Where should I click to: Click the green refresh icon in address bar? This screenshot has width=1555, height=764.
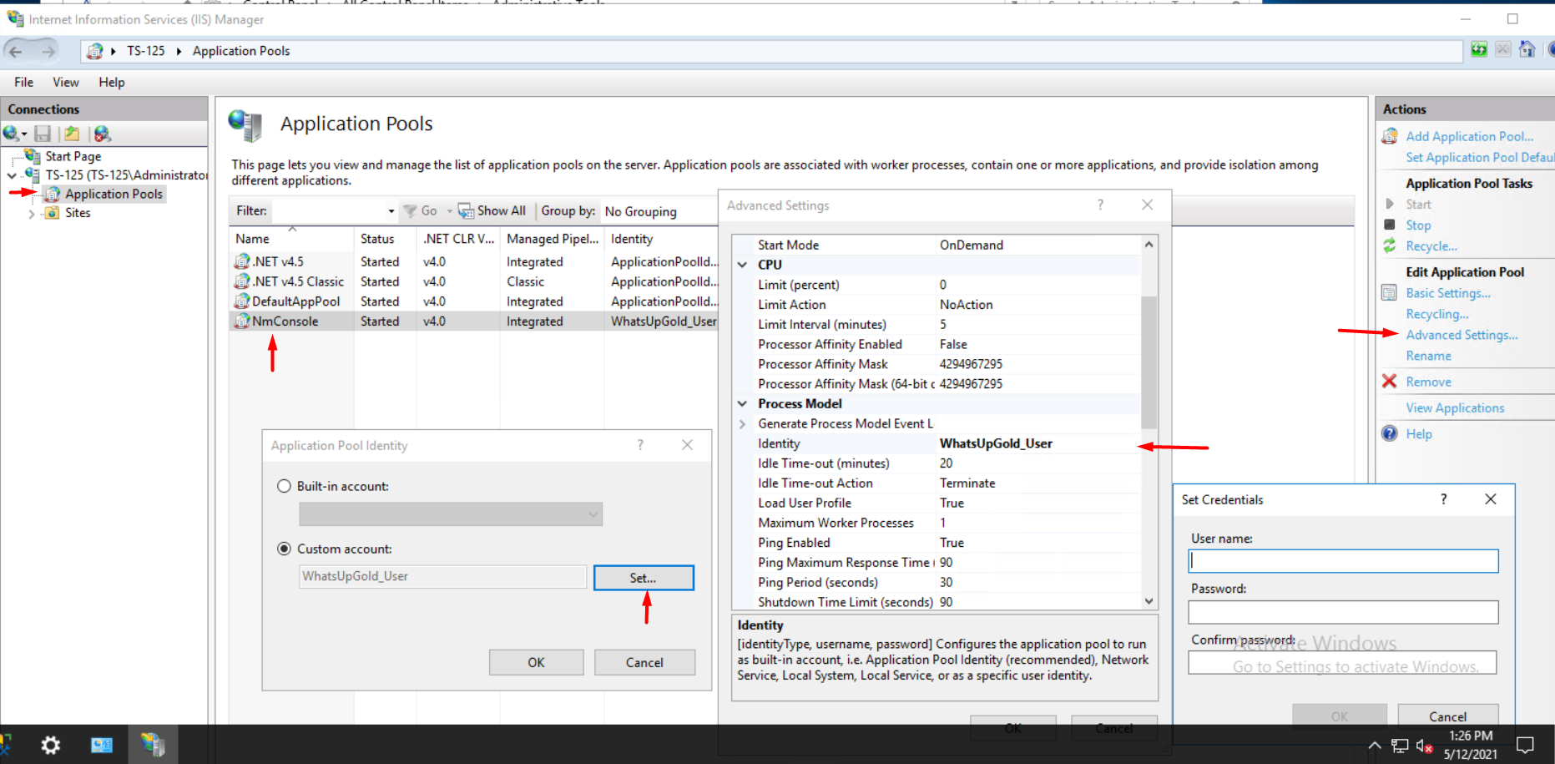pyautogui.click(x=1479, y=50)
